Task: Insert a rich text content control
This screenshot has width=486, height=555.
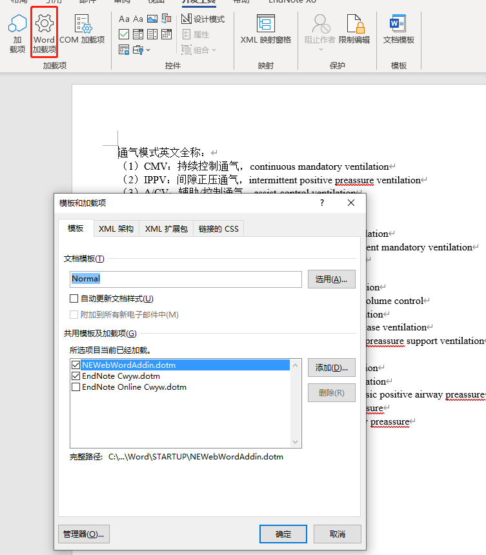Action: point(124,19)
